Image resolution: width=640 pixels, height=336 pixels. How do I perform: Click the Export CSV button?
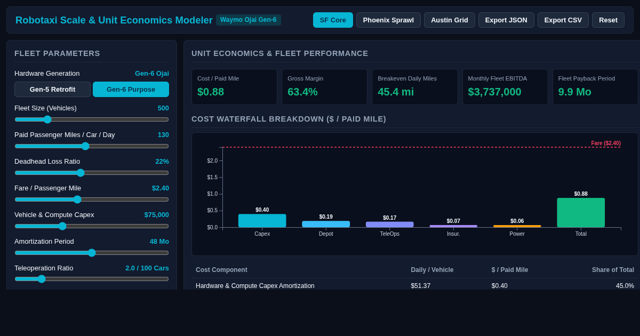[563, 20]
